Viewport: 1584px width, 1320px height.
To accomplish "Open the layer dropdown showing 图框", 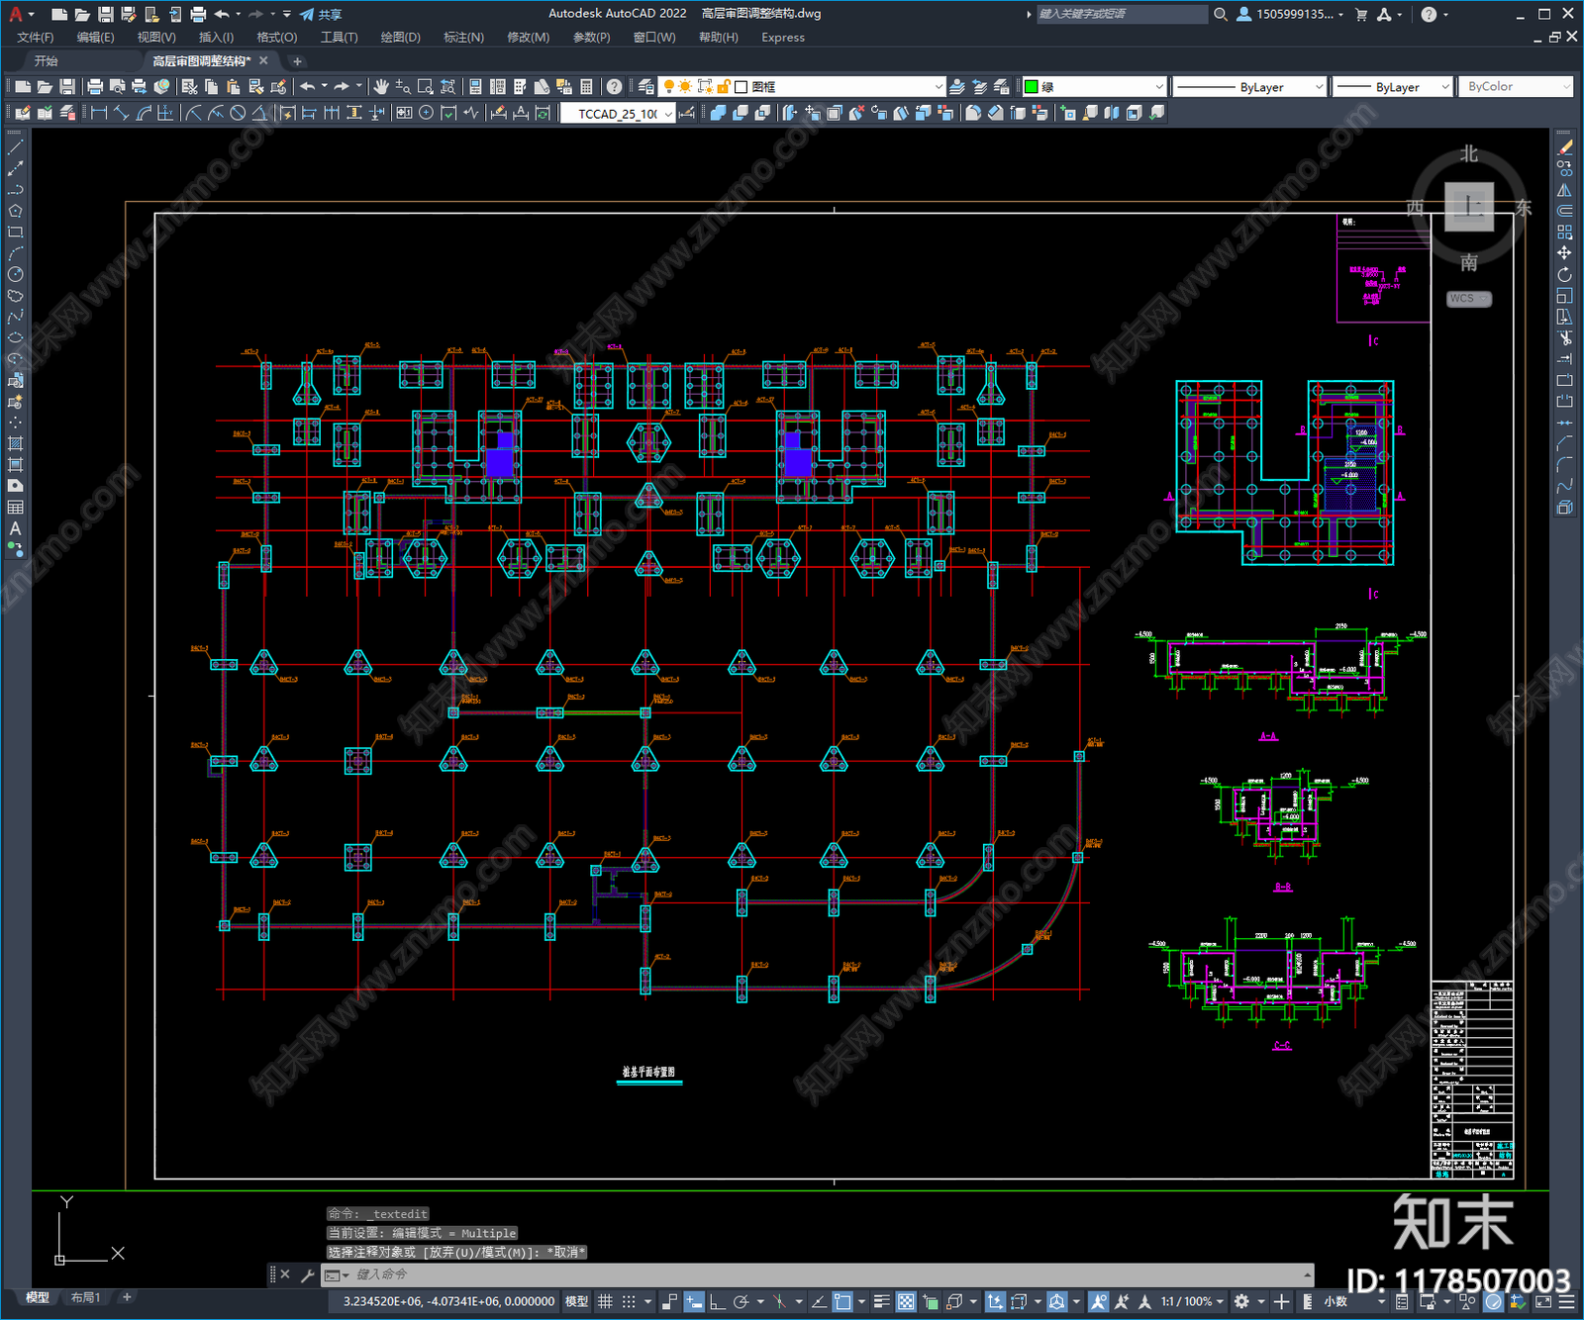I will [x=802, y=87].
